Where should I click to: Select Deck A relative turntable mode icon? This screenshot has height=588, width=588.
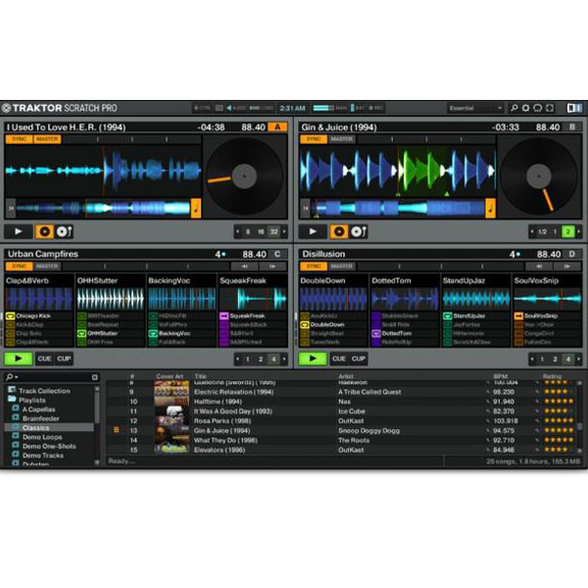point(64,231)
